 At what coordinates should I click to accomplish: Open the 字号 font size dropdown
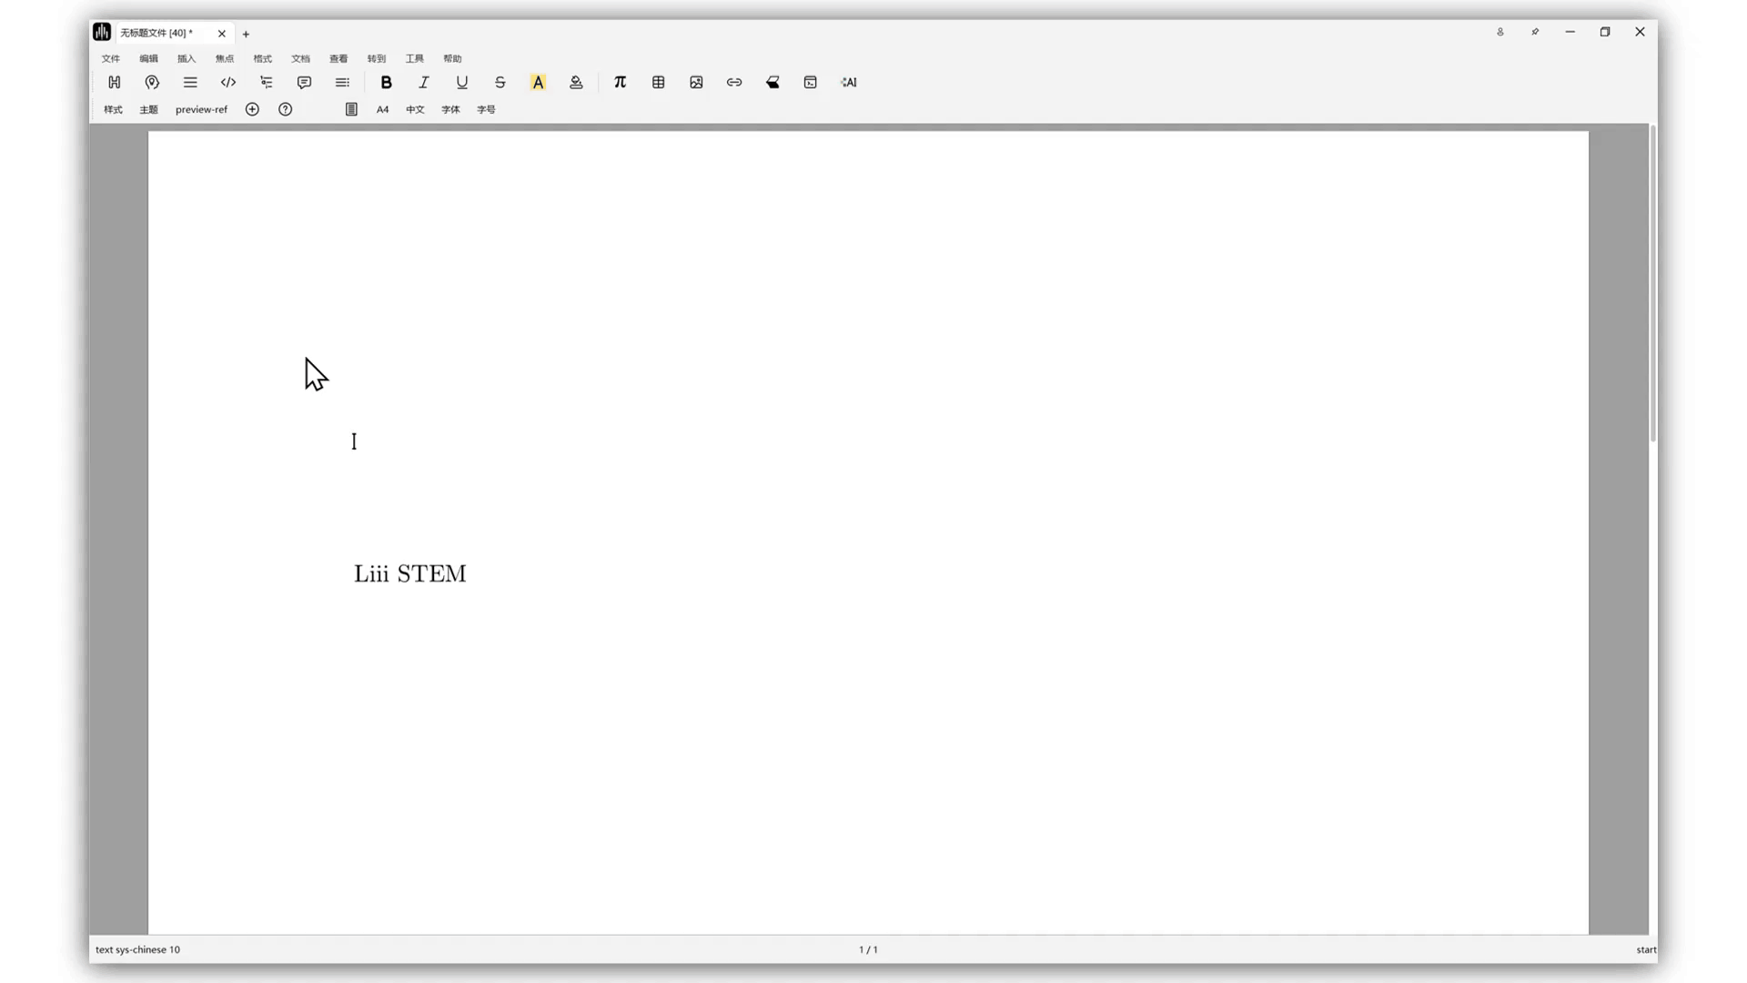[486, 109]
